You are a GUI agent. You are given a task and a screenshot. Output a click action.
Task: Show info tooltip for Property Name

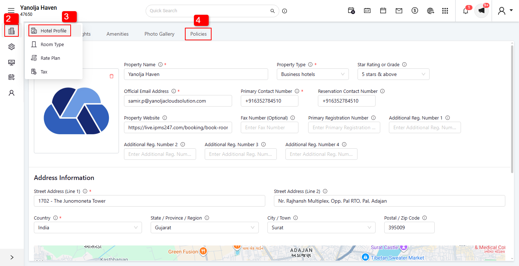[x=160, y=65]
